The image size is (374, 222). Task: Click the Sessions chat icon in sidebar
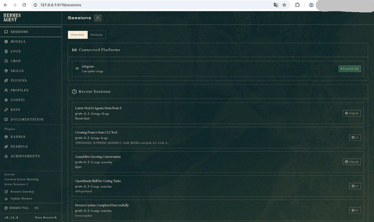click(x=6, y=32)
